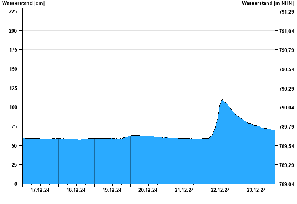Click the 200 value on left axis

click(x=13, y=31)
